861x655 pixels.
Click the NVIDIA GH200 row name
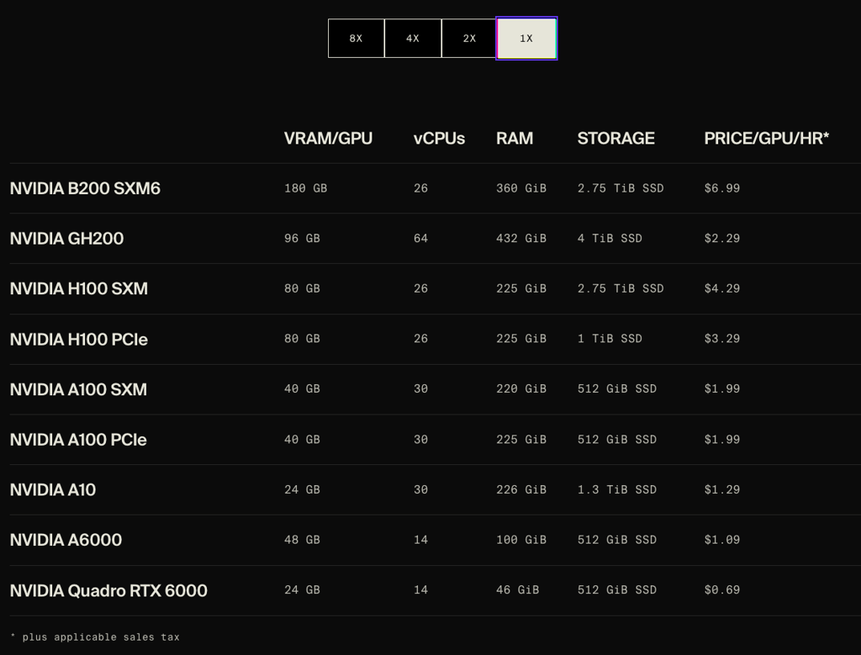[67, 238]
